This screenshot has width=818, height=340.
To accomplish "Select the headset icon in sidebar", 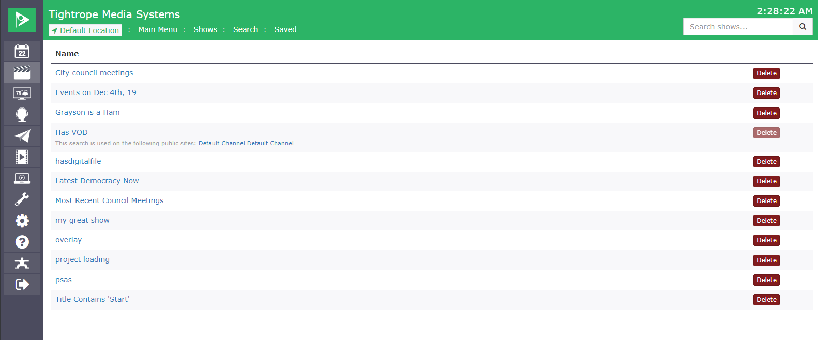I will pyautogui.click(x=22, y=115).
